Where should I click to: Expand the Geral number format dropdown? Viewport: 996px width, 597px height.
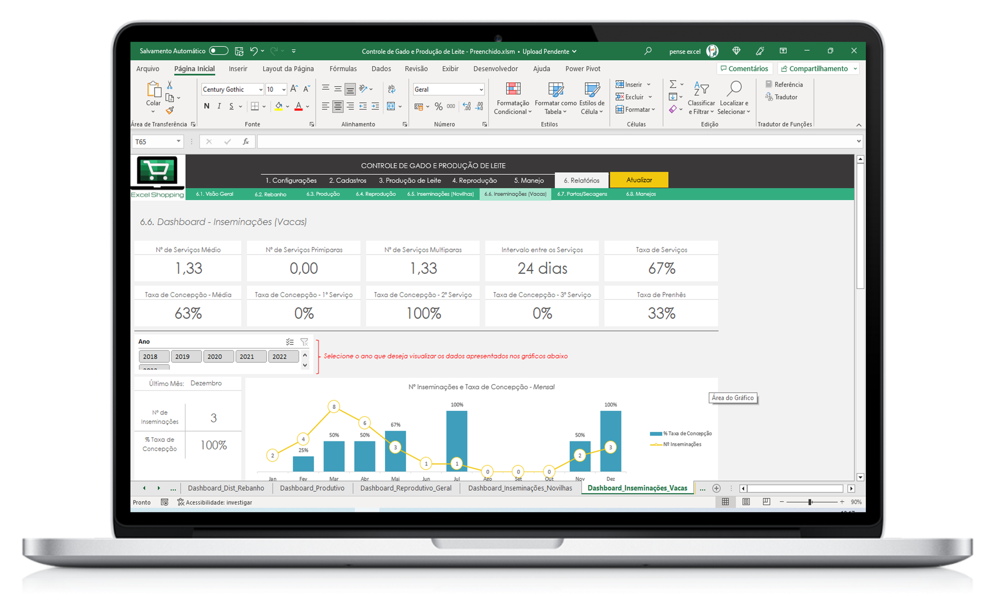tap(481, 90)
